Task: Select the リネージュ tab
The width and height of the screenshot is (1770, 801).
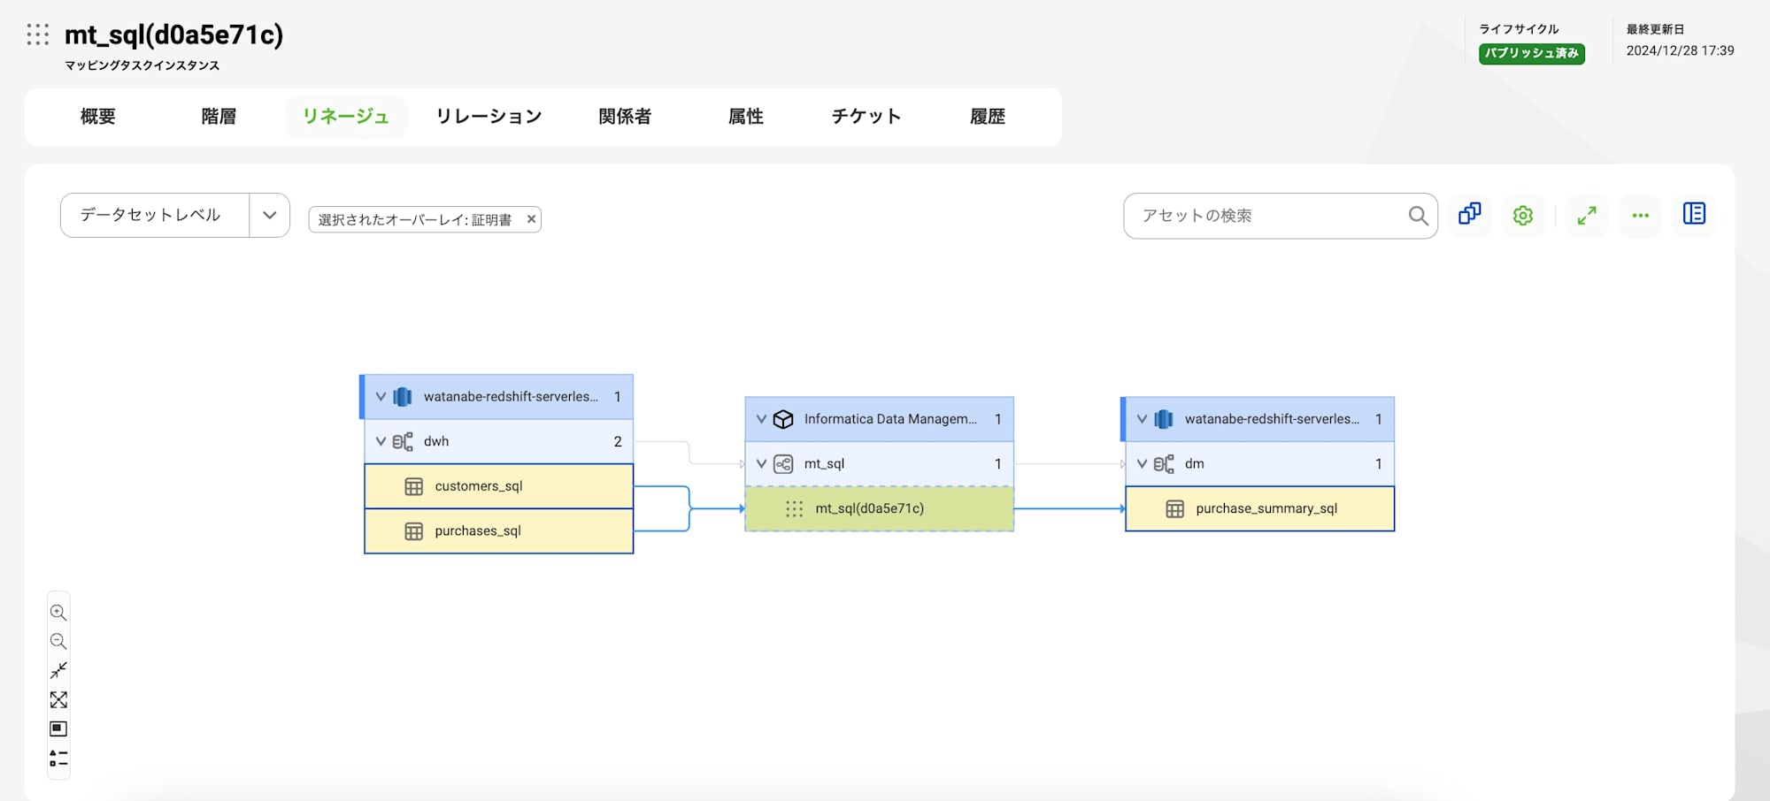Action: point(346,117)
